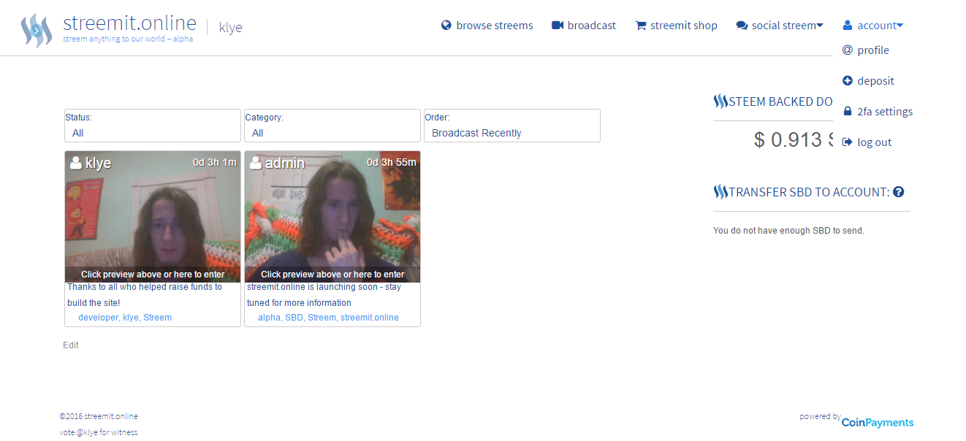The image size is (966, 441).
Task: Open 2fa settings from account menu
Action: tap(885, 112)
